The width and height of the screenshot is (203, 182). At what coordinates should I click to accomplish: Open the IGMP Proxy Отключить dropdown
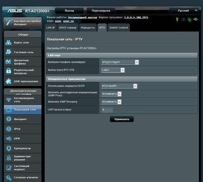pos(111,94)
